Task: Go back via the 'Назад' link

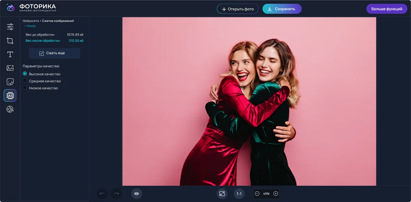Action: [x=30, y=26]
